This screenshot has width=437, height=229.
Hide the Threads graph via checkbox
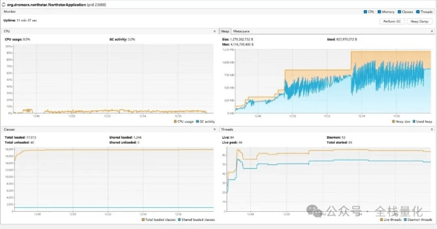(x=416, y=11)
